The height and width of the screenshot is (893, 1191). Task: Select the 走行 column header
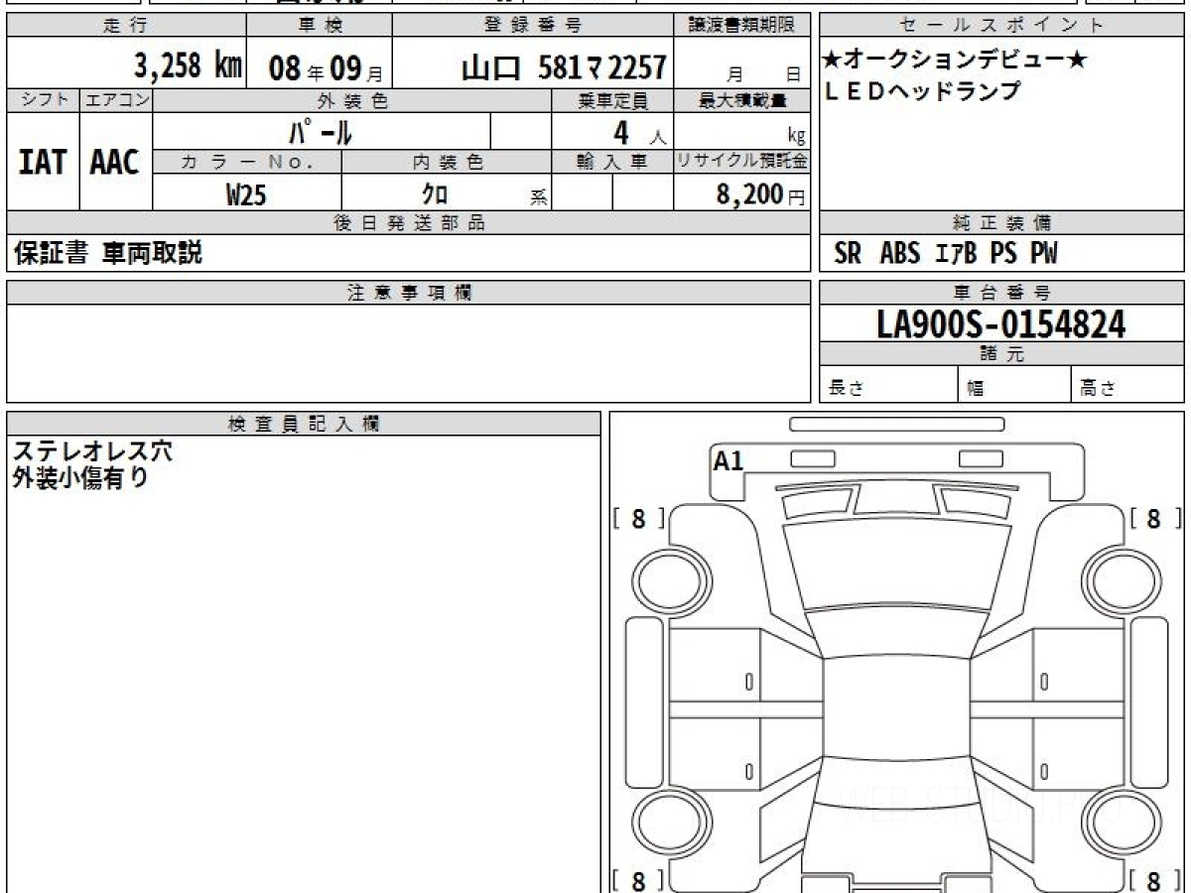pos(126,26)
